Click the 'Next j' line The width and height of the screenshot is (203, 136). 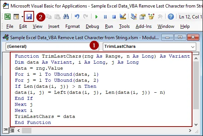[24, 104]
